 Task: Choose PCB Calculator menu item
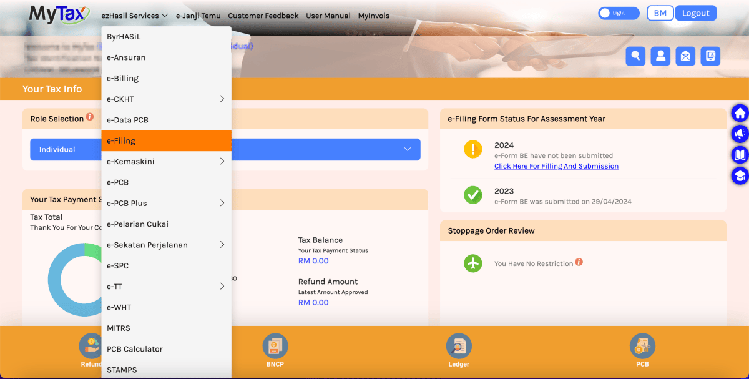pos(135,349)
